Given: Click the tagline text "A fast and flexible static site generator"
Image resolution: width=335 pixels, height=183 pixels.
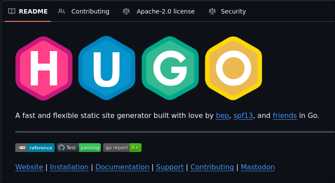Looking at the screenshot, I should coord(83,116).
